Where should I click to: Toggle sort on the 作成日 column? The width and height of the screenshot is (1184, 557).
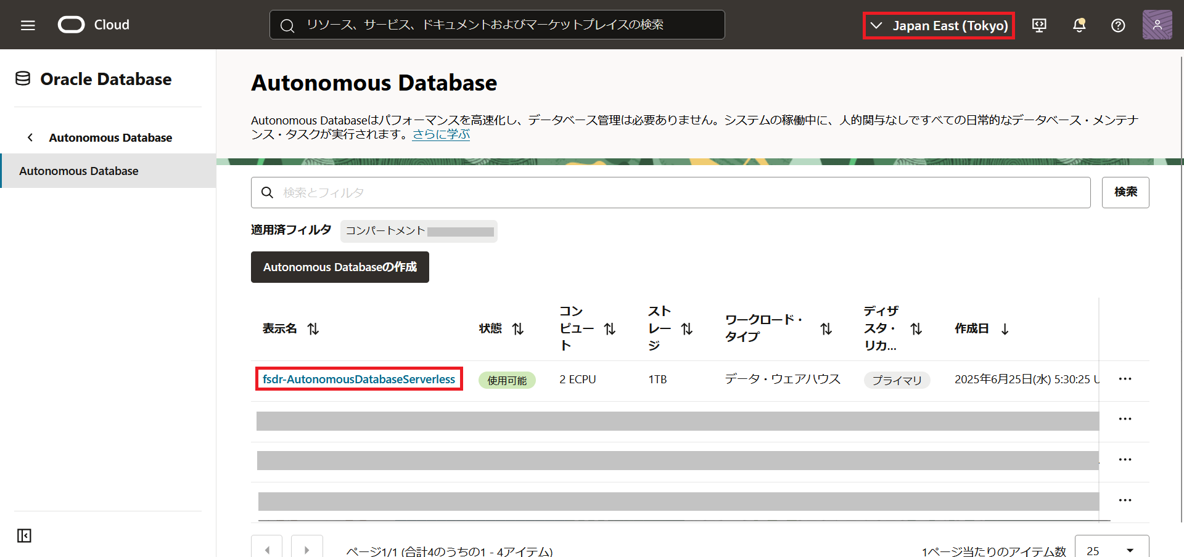click(1005, 328)
